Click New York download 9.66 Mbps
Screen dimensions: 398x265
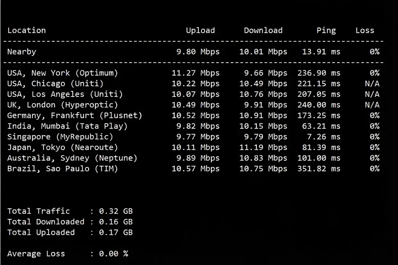tap(266, 73)
